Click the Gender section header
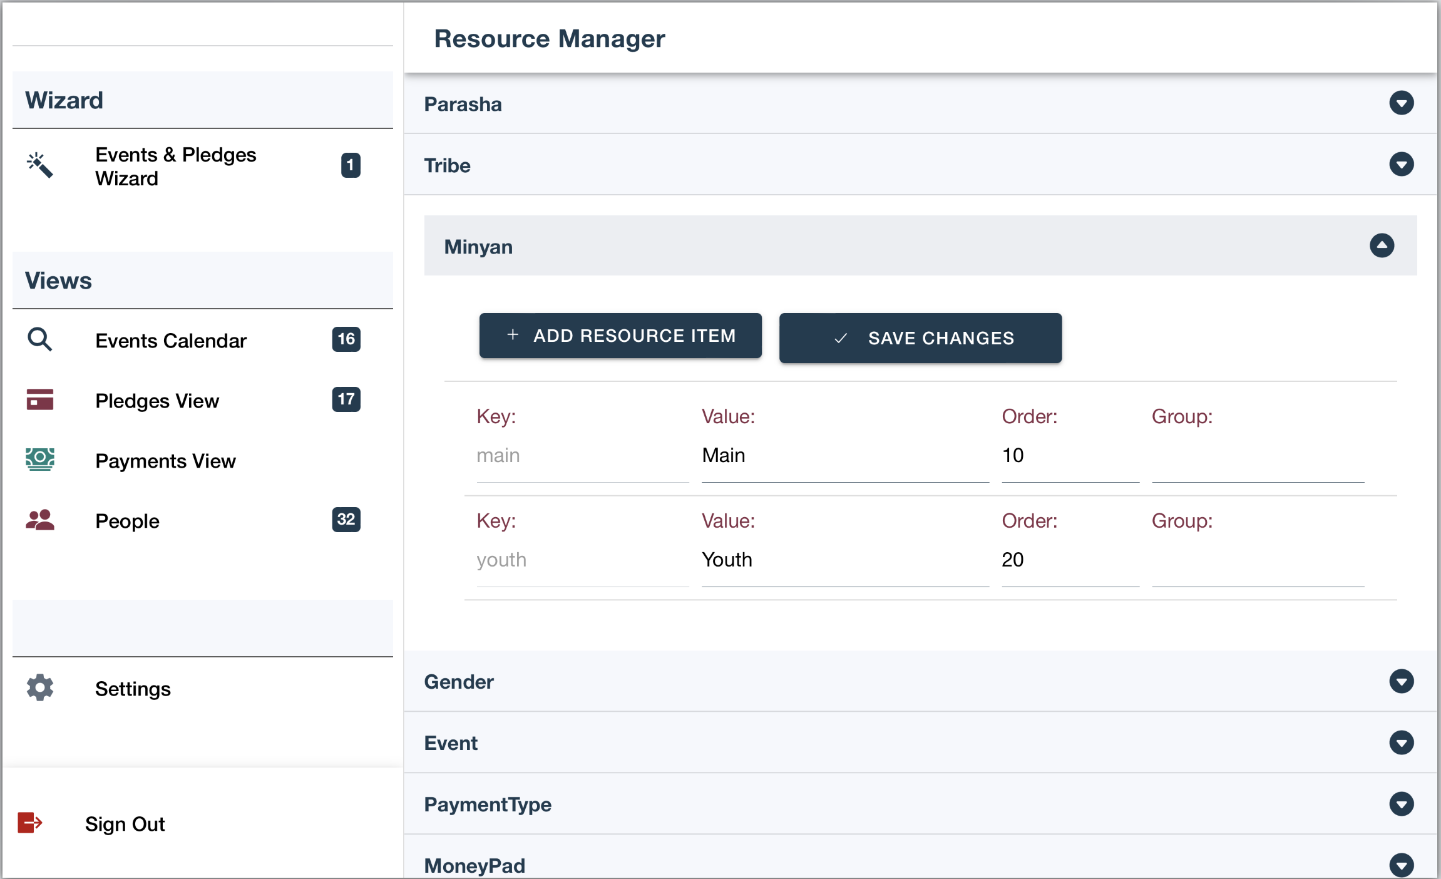 [x=920, y=681]
